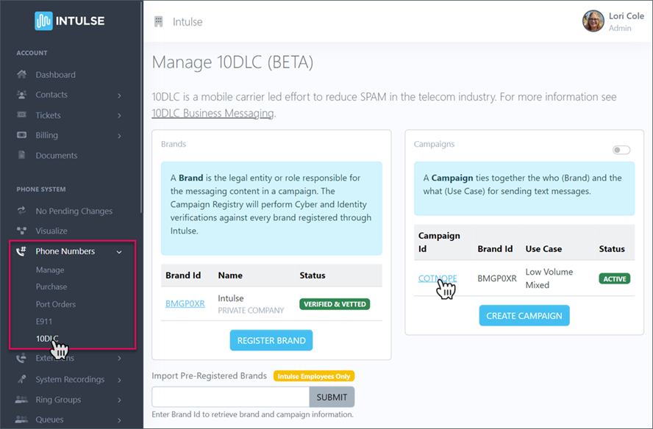Expand the Extensions section
This screenshot has height=429, width=653.
tap(119, 358)
